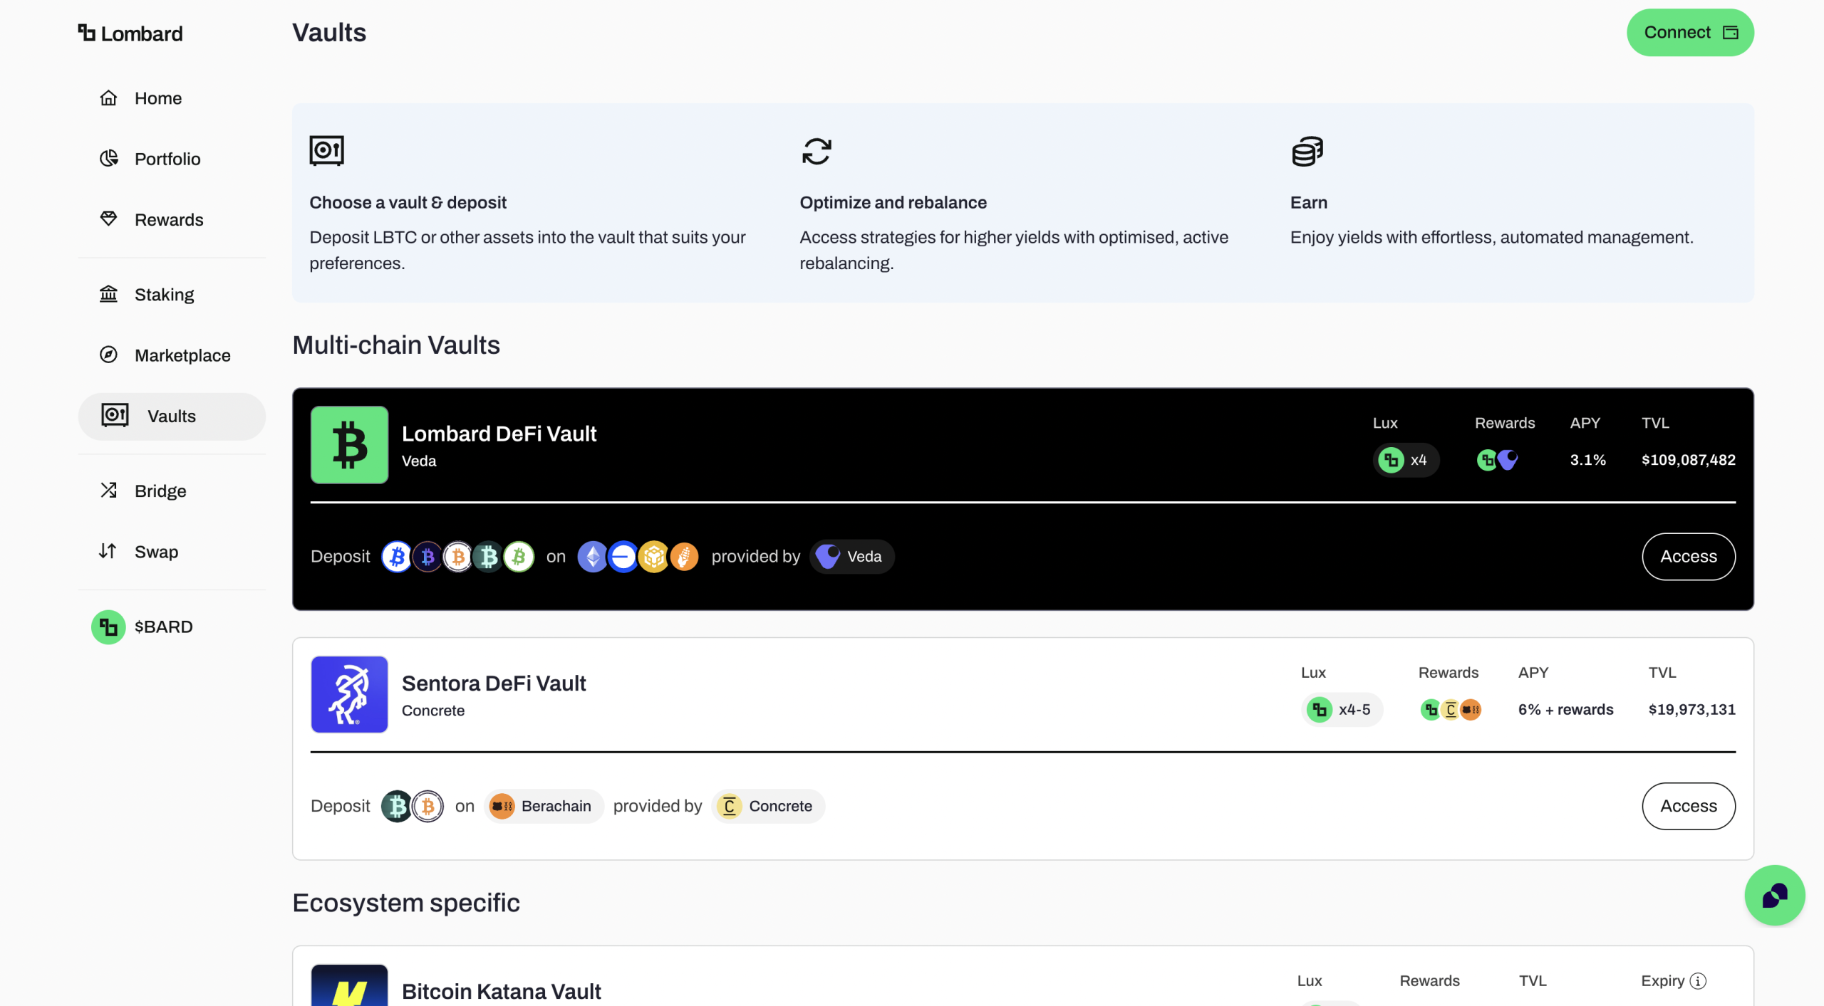Click the Concrete provider chip
The height and width of the screenshot is (1006, 1824).
[768, 806]
